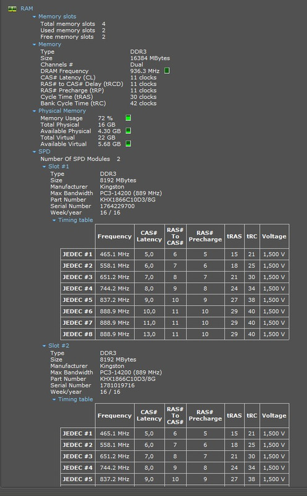Click 837.2 MHz cell in Slot #2 table
The image size is (307, 496).
(x=115, y=479)
